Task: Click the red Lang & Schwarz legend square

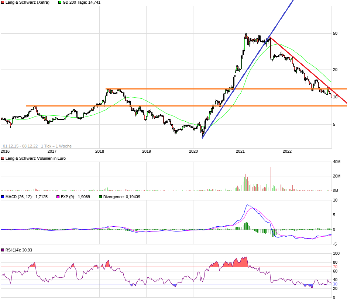Action: click(3, 2)
